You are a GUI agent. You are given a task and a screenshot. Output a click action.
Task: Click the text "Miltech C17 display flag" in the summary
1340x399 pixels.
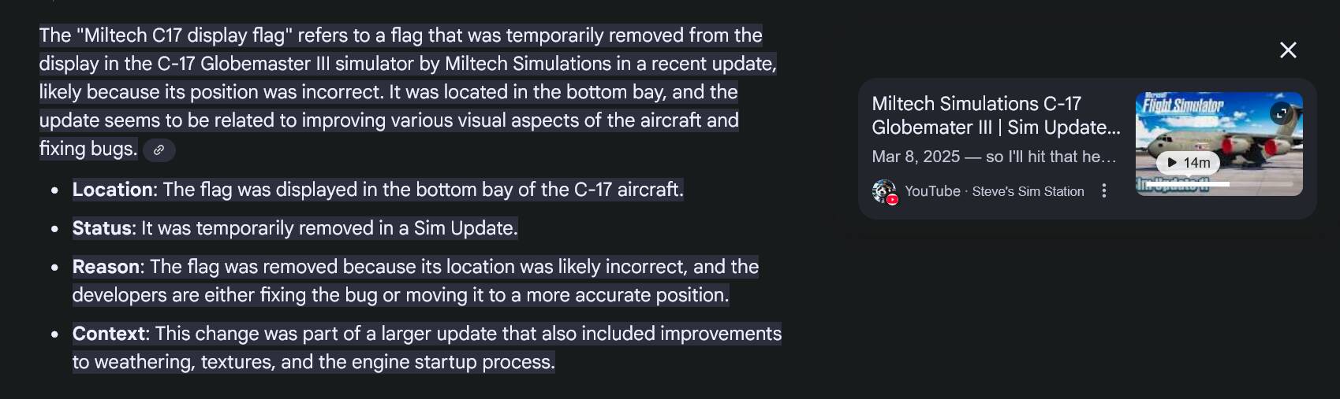[x=185, y=35]
